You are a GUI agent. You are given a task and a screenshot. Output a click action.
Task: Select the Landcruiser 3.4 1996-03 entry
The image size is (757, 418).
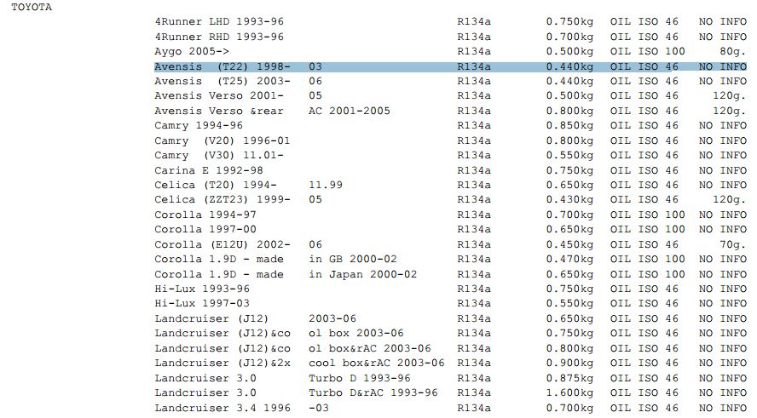tap(241, 408)
